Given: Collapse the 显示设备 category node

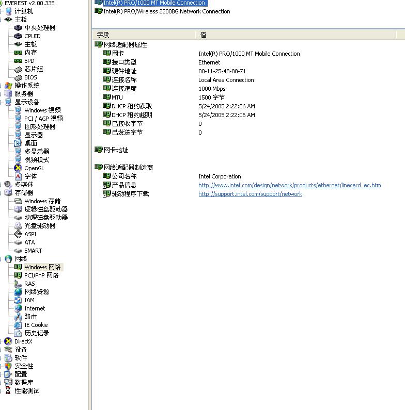Looking at the screenshot, I should tap(1, 102).
